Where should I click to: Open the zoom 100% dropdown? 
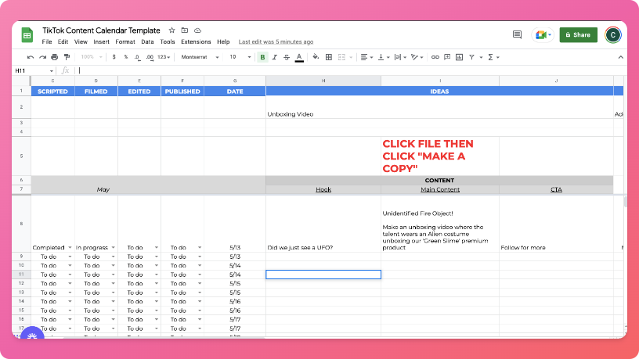(x=92, y=57)
